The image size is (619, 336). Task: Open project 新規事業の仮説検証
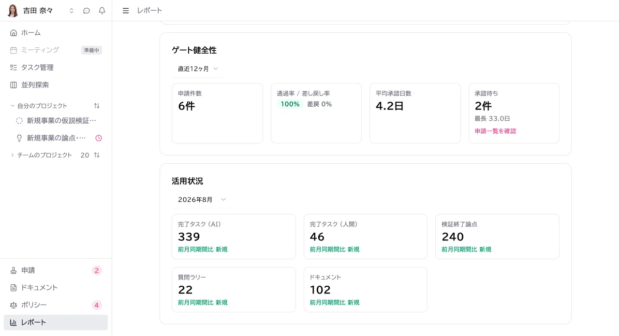coord(61,121)
